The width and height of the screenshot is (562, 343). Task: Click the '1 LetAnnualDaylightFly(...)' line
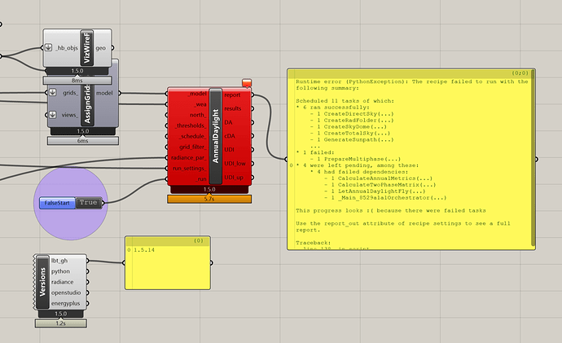pyautogui.click(x=378, y=191)
